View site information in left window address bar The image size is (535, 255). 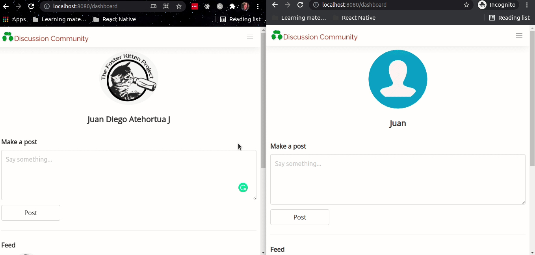[x=46, y=6]
